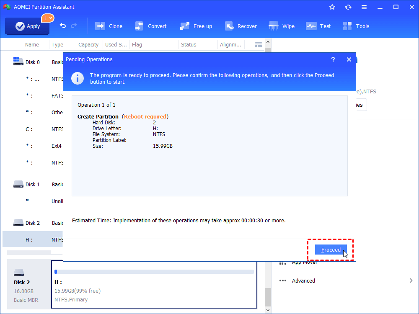Screen dimensions: 419x314
Task: Click the App Mover icon in right panel
Action: [283, 263]
